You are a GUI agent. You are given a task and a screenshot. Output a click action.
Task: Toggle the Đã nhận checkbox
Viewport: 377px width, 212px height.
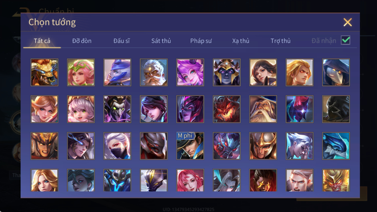[x=345, y=40]
